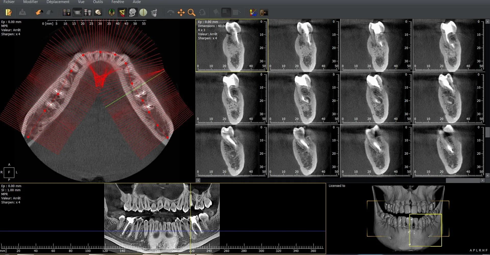The width and height of the screenshot is (490, 255).
Task: Click the 3D orientation axes icon
Action: tap(253, 12)
